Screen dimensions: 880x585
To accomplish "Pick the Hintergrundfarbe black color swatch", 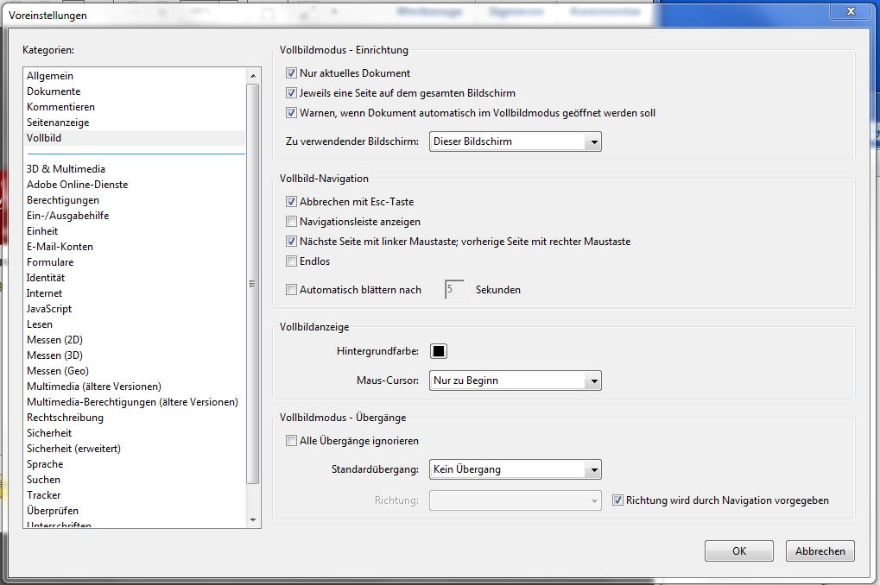I will 439,351.
